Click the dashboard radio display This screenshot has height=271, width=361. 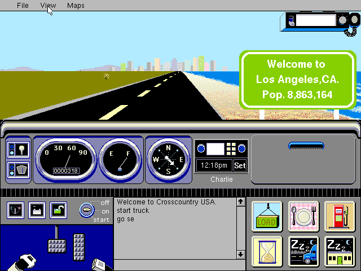pos(215,149)
